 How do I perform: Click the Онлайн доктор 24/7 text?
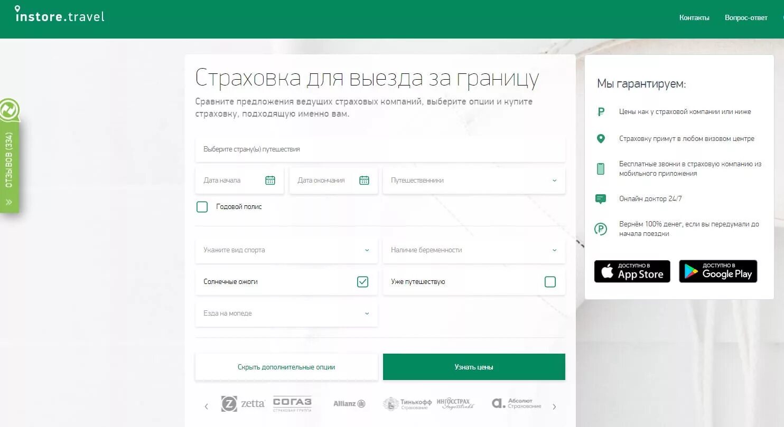click(x=650, y=199)
